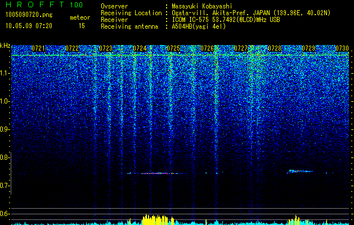
Task: Click the 0723 time marker
Action: [x=106, y=48]
